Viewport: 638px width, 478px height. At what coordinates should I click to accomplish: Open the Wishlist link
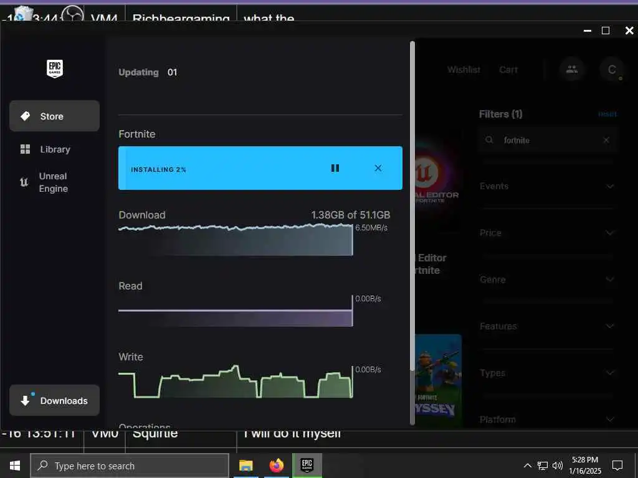pos(464,70)
